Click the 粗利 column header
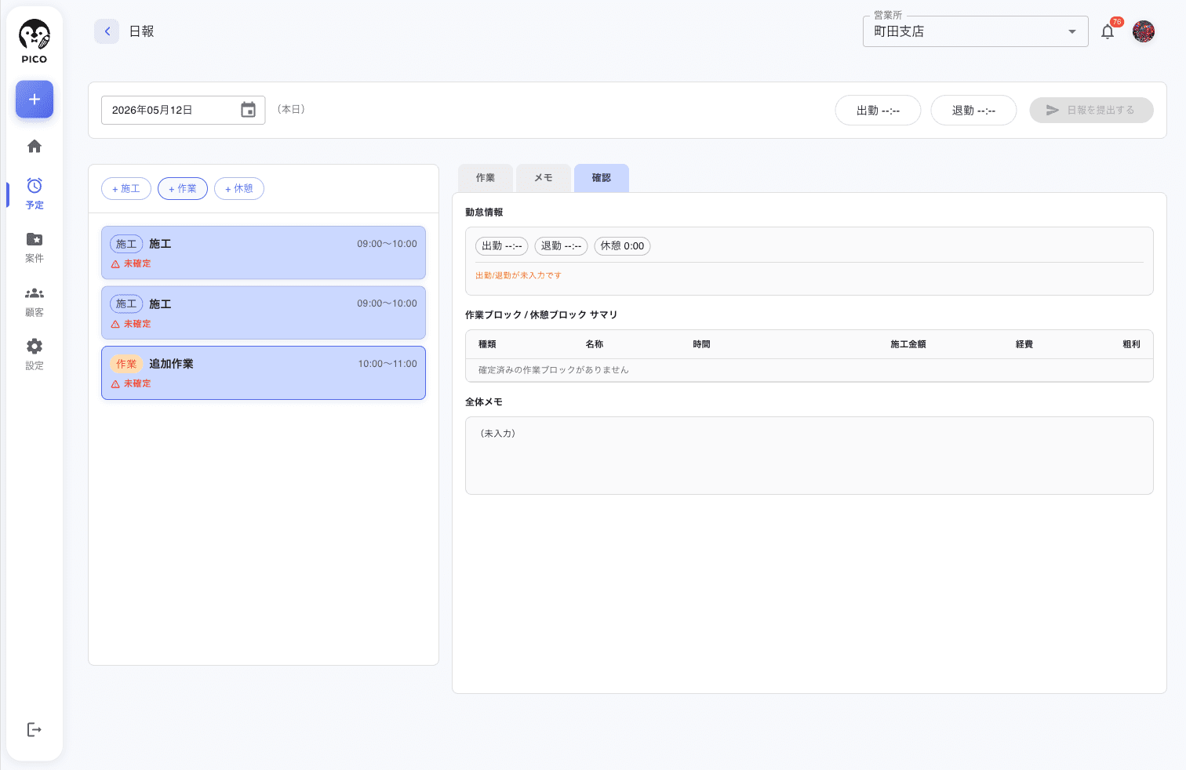This screenshot has height=770, width=1186. point(1131,344)
